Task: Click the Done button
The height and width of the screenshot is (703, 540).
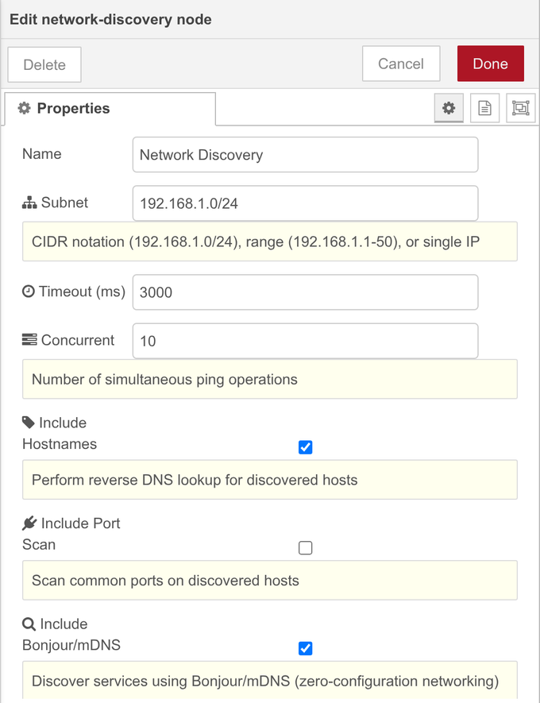Action: tap(490, 64)
